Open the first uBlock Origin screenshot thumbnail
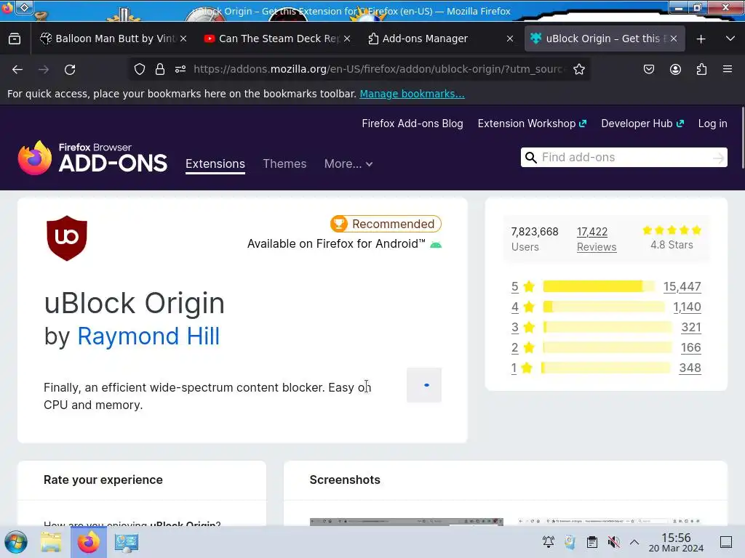The width and height of the screenshot is (745, 558). click(406, 522)
